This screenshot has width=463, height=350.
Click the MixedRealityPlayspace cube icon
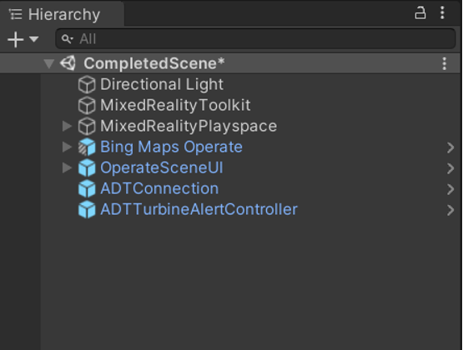[x=87, y=126]
